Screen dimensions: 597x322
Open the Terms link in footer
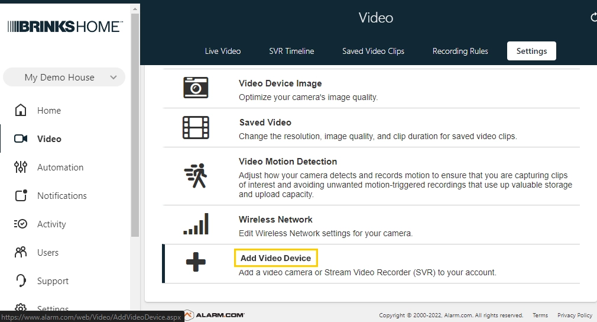click(x=540, y=315)
